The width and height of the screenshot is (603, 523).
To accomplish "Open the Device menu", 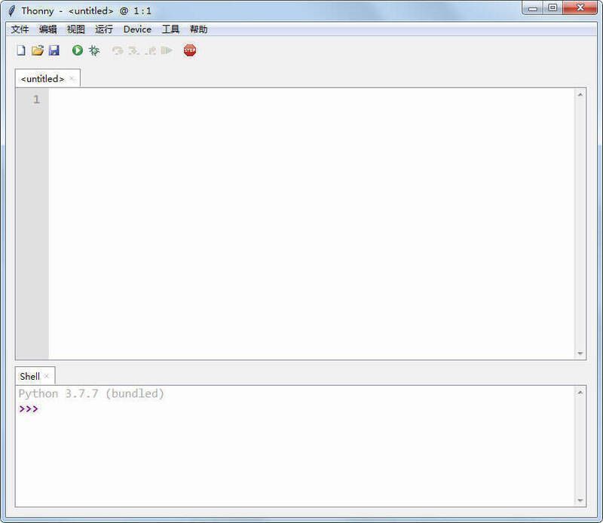I will [x=137, y=29].
